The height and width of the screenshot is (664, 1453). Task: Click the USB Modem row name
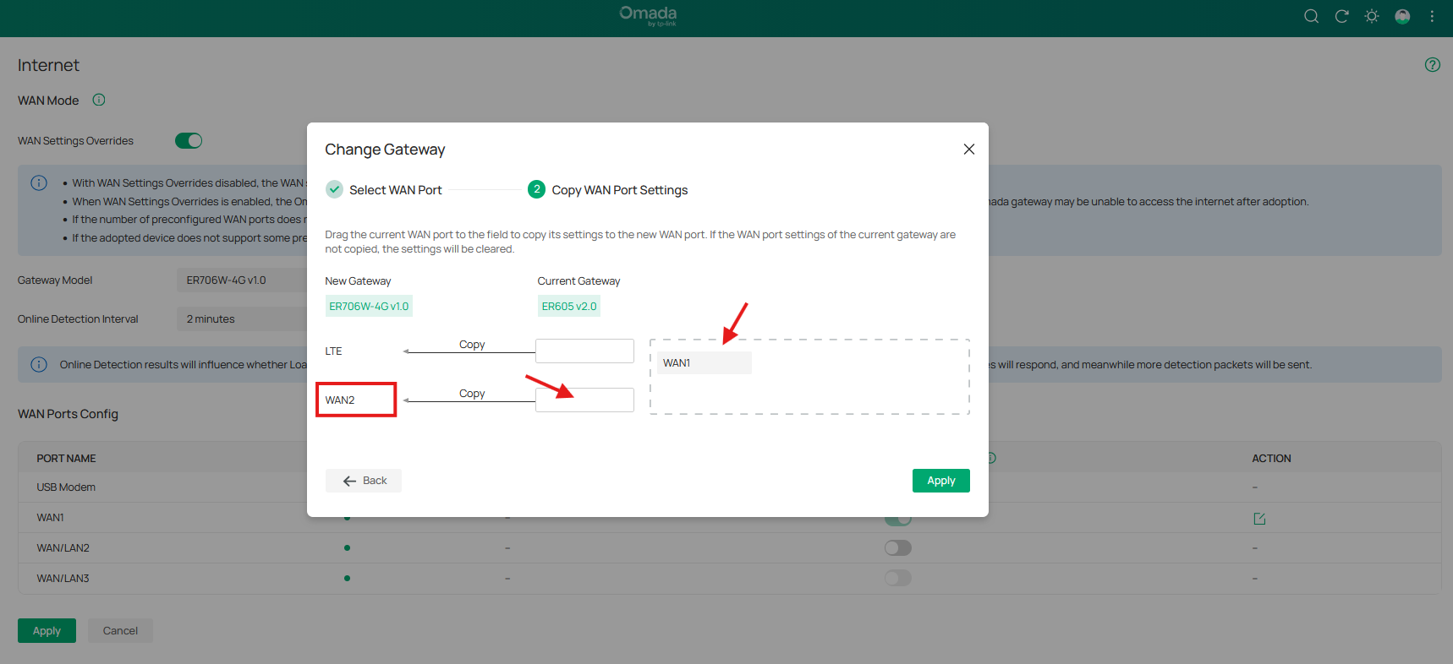[66, 487]
